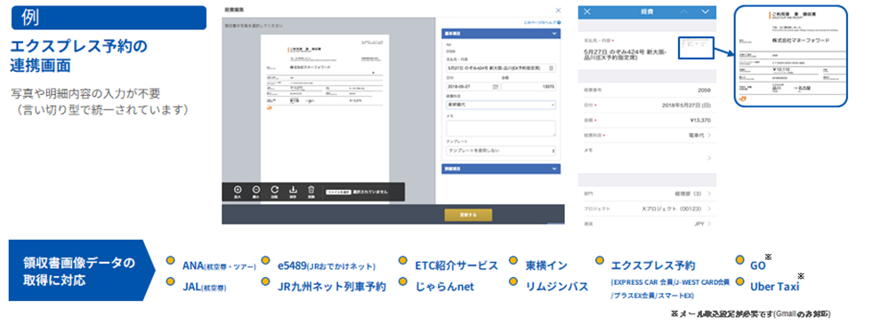Open the 部門 row showing 経理部 (3)
Screen dimensions: 872x324
[x=648, y=194]
